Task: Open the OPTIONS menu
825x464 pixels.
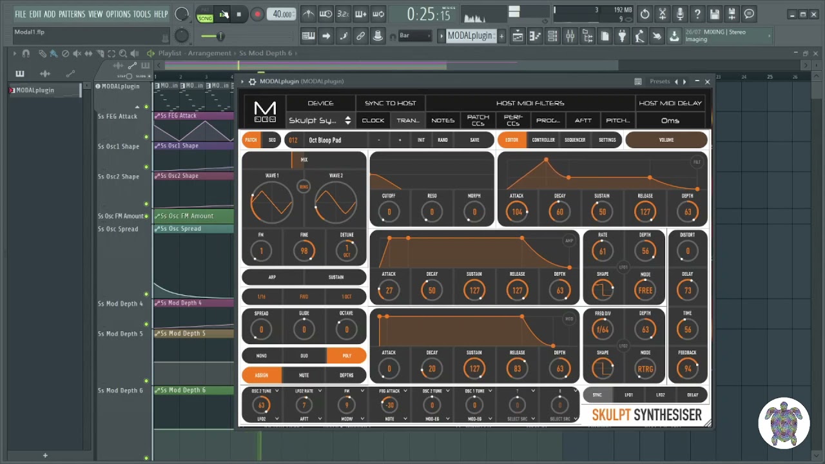Action: [118, 14]
